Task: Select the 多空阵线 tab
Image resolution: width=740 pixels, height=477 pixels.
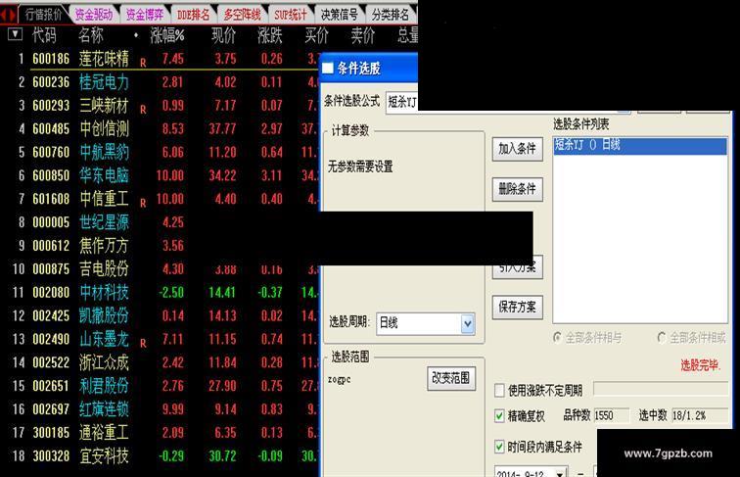Action: tap(242, 14)
